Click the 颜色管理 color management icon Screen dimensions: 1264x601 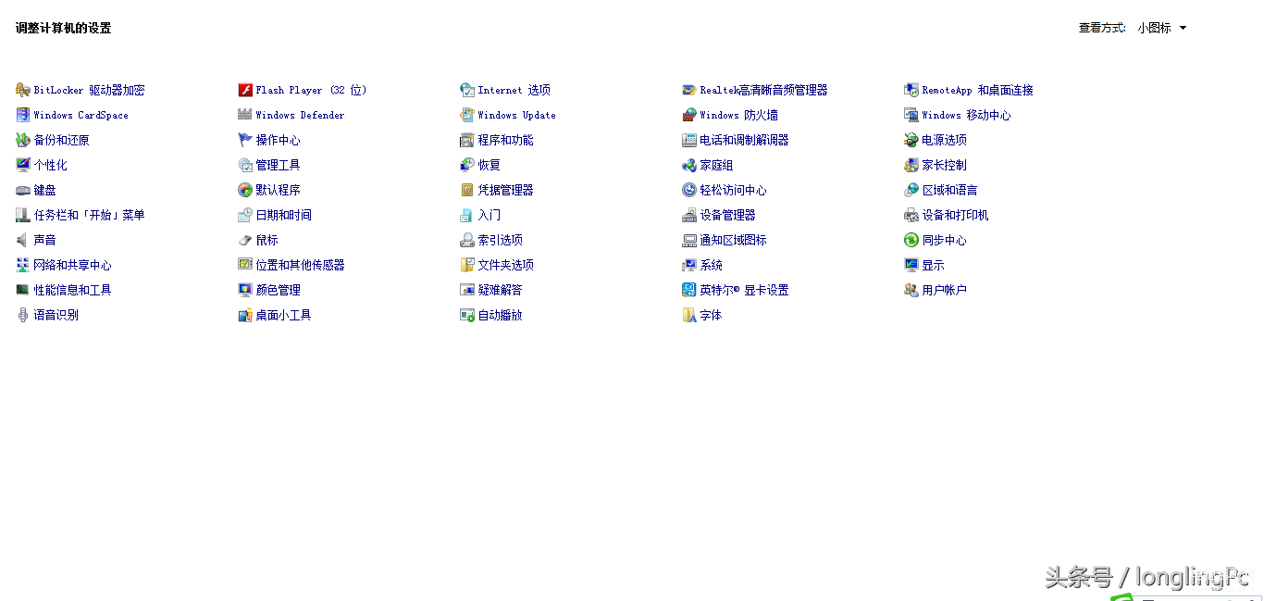click(x=245, y=290)
